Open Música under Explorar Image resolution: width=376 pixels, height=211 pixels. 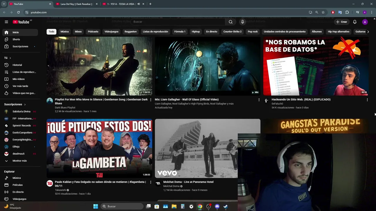(x=20, y=178)
